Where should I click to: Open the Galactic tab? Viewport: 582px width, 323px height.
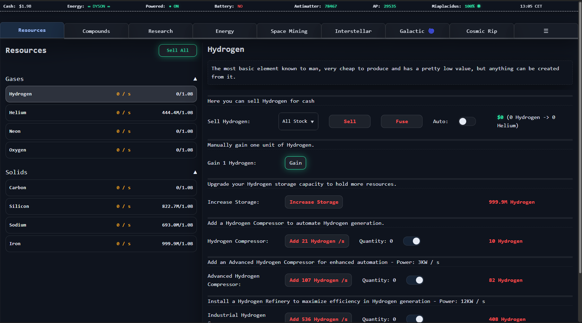[417, 31]
